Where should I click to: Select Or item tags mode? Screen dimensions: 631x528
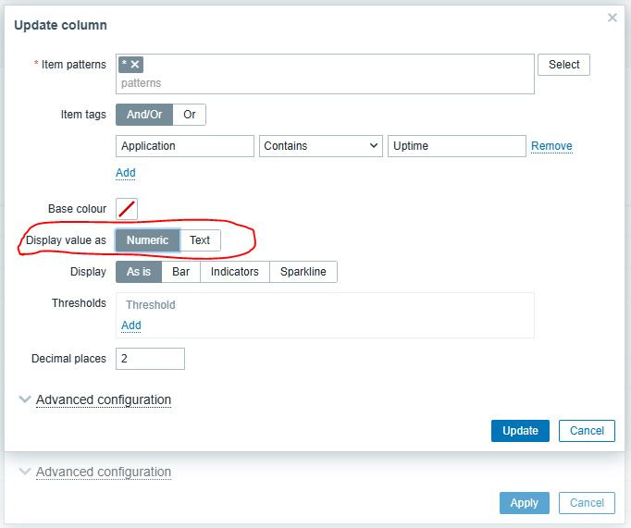tap(190, 115)
